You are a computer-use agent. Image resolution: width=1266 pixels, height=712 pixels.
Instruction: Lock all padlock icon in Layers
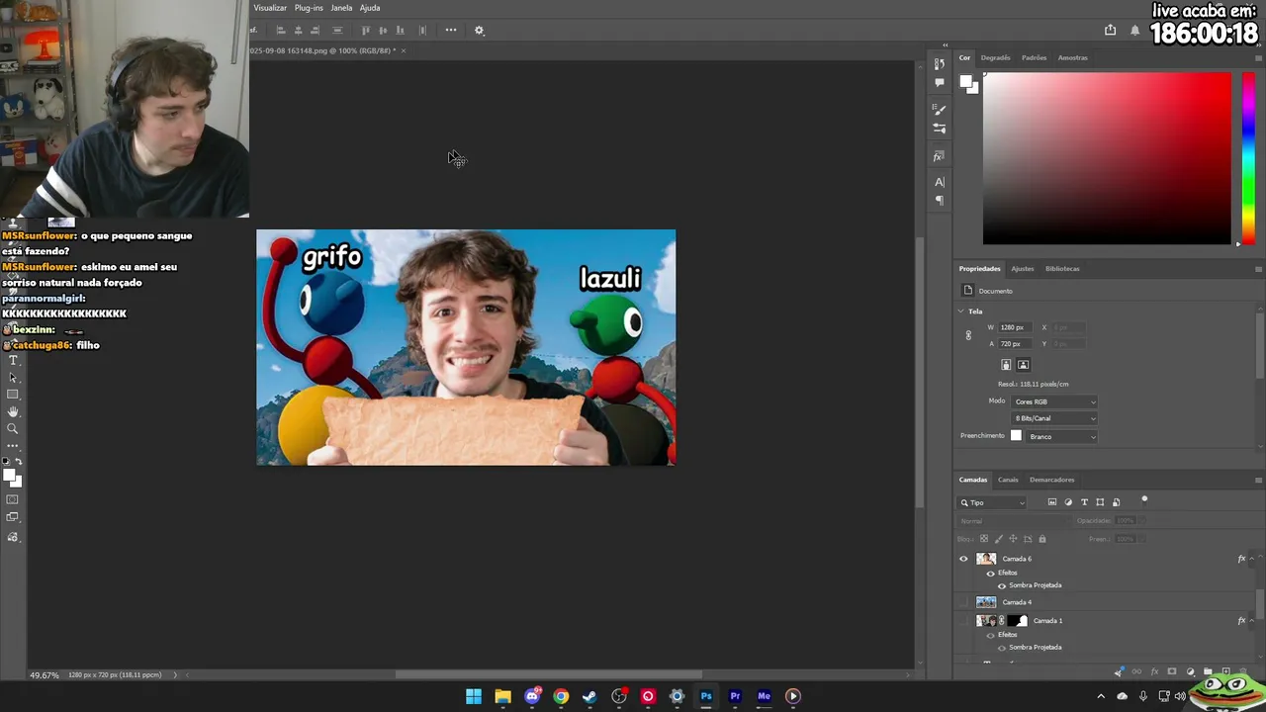pos(1042,539)
